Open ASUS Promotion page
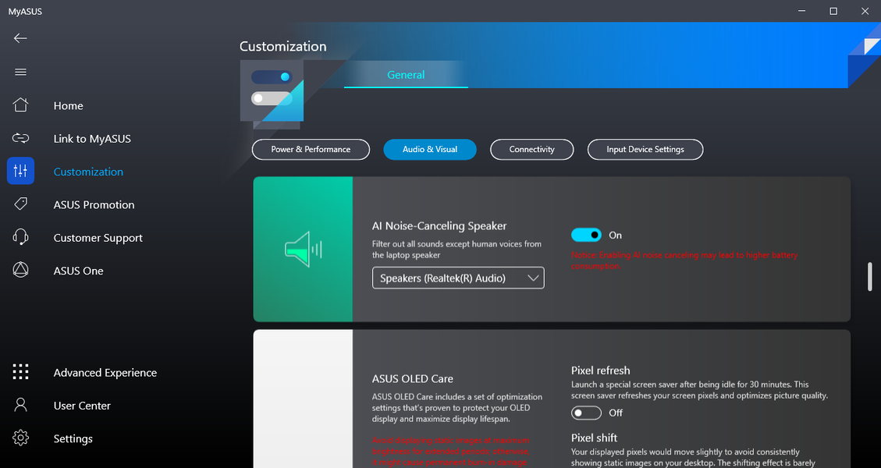The width and height of the screenshot is (881, 468). (94, 205)
